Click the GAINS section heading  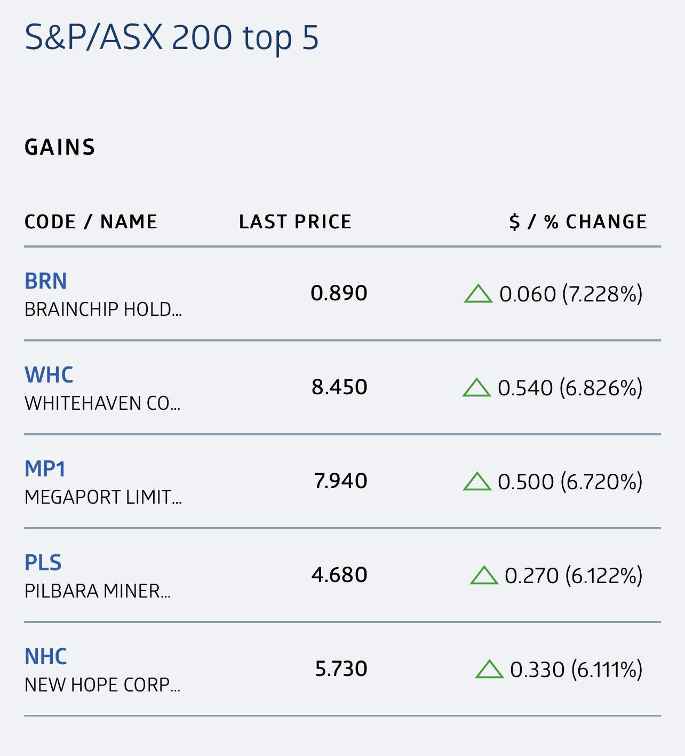60,147
